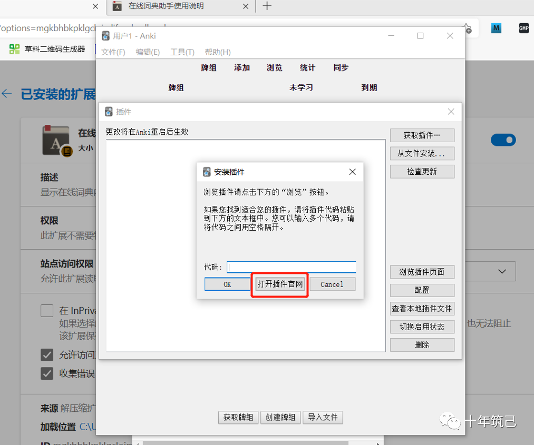
Task: Click 检查更新 button
Action: 422,172
